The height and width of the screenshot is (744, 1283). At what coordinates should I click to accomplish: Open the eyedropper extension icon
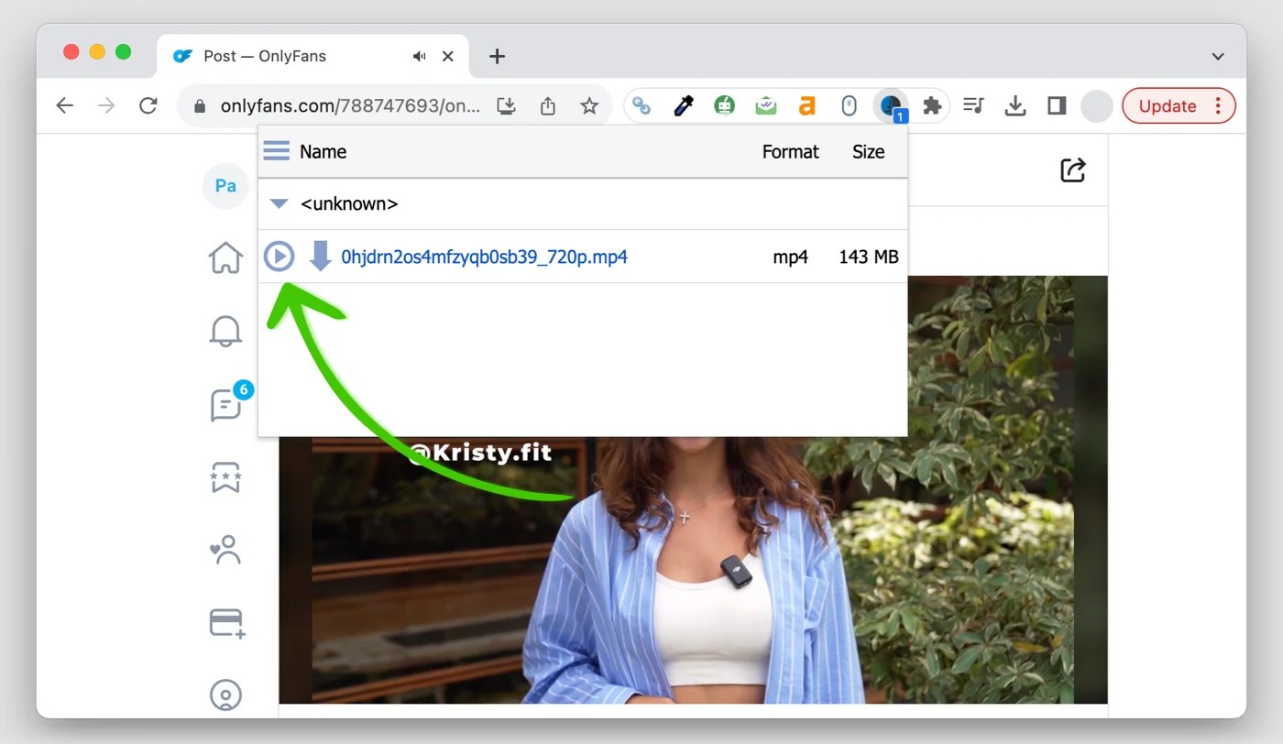pos(683,105)
